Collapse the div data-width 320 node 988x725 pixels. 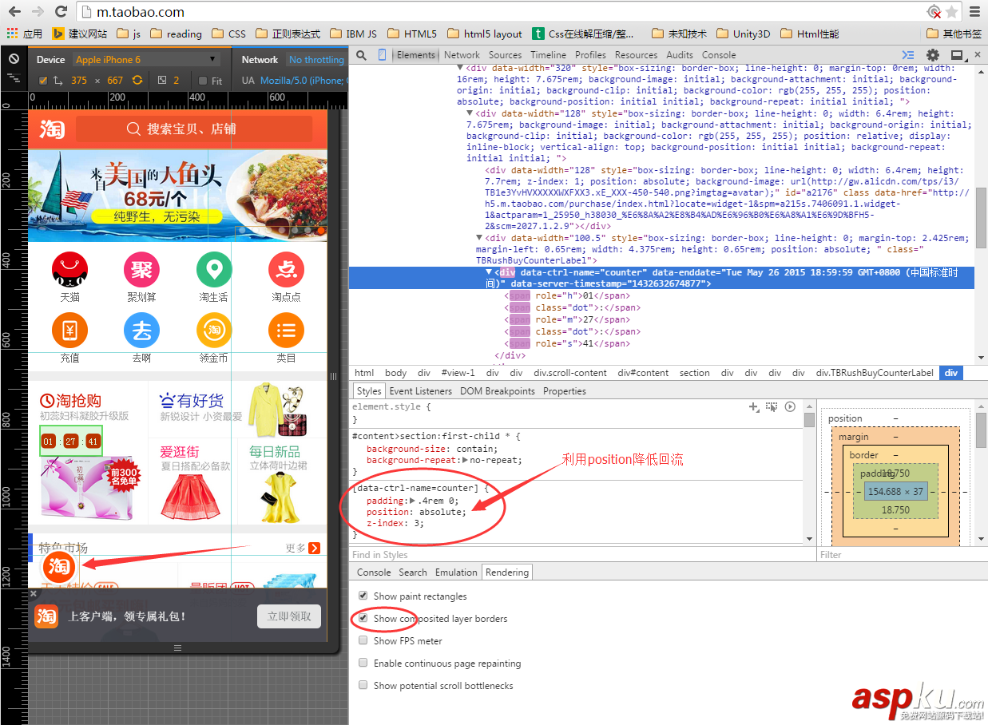click(461, 69)
